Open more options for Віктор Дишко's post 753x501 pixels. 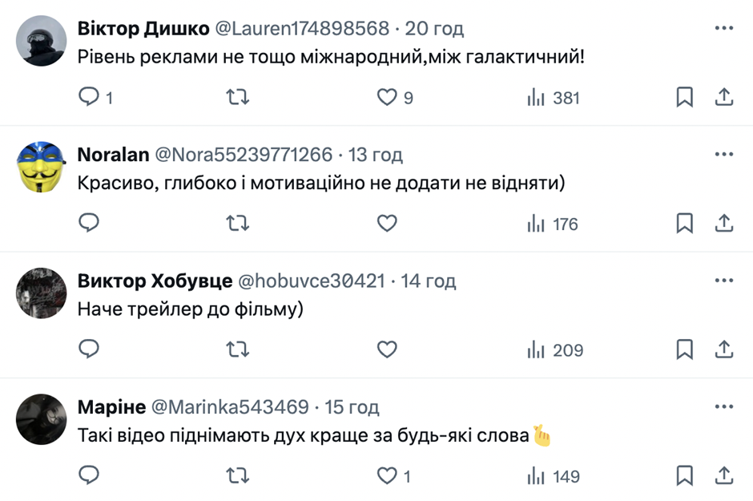click(723, 29)
